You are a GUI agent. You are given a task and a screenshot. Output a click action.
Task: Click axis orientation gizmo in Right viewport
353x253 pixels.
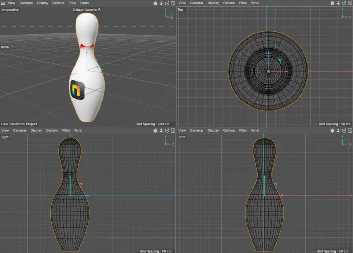pyautogui.click(x=169, y=141)
